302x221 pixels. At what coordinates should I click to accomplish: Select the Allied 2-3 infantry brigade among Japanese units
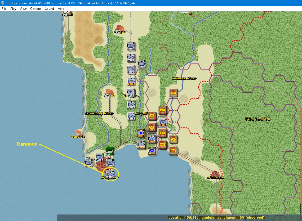click(163, 122)
